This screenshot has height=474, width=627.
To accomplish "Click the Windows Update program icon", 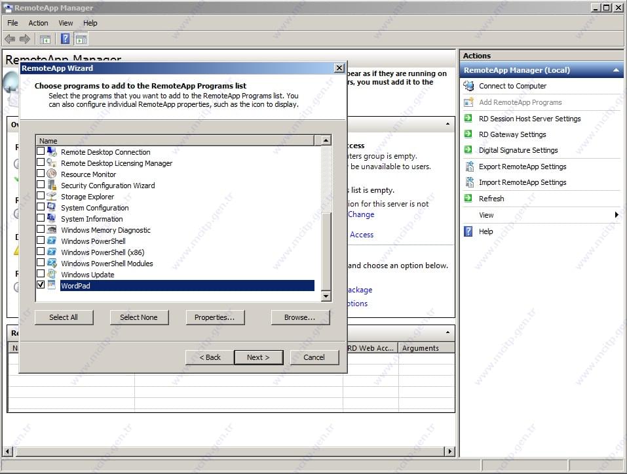I will [52, 274].
